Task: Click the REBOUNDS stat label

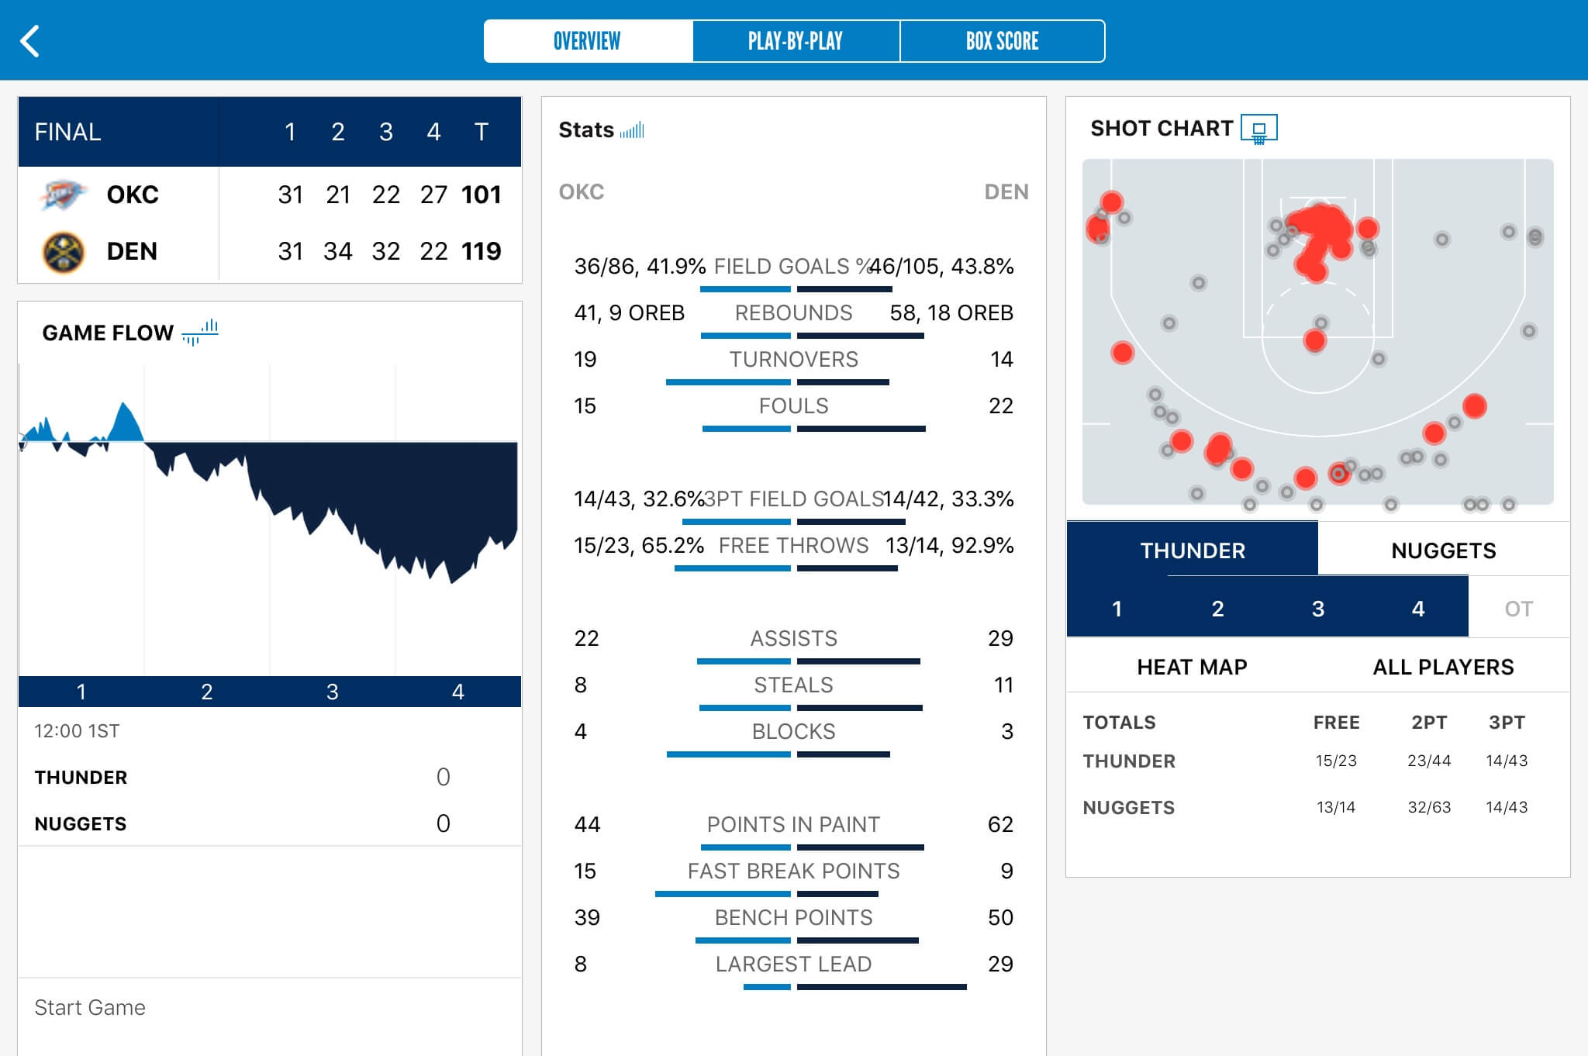Action: 794,313
